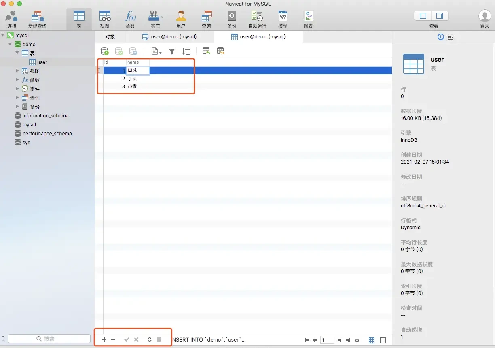
Task: Toggle the right info pane view button
Action: click(x=440, y=16)
